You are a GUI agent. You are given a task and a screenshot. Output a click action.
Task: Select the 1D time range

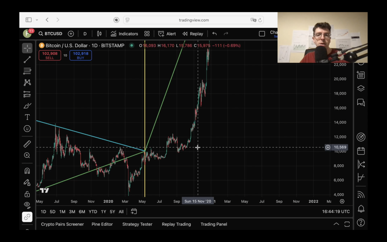coord(44,212)
